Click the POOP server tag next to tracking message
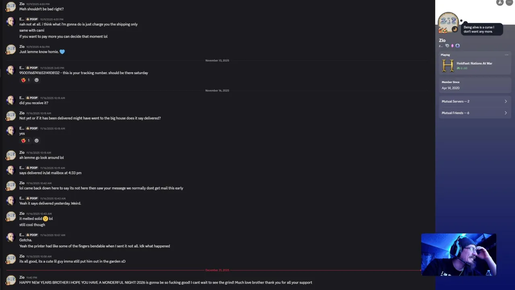The width and height of the screenshot is (515, 290). 32,68
